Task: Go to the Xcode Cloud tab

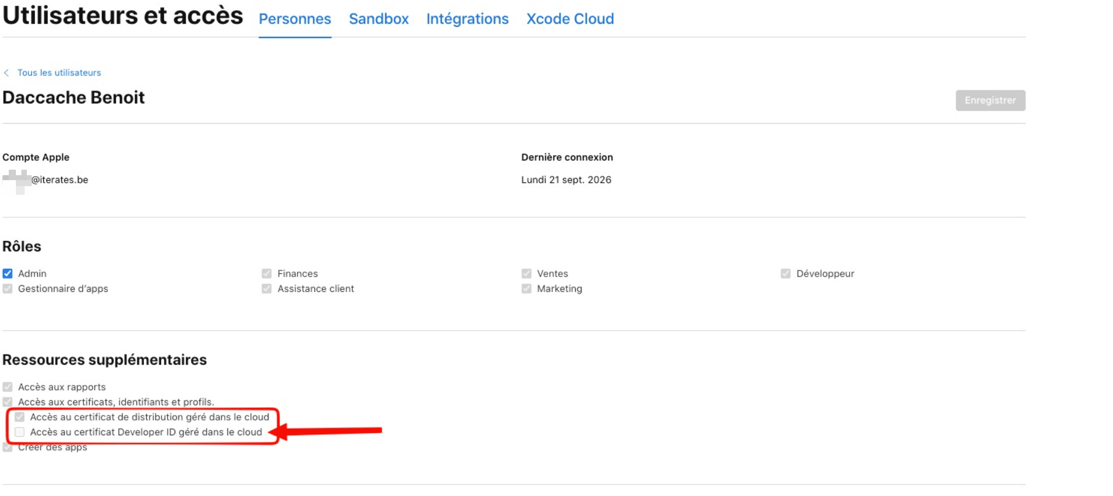Action: tap(570, 19)
